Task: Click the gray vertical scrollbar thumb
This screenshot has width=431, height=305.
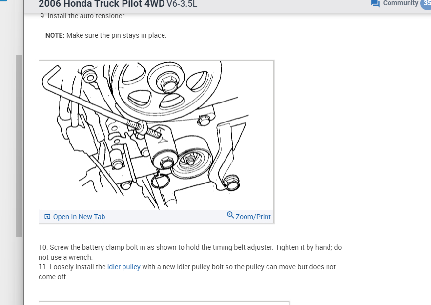Action: pyautogui.click(x=19, y=145)
